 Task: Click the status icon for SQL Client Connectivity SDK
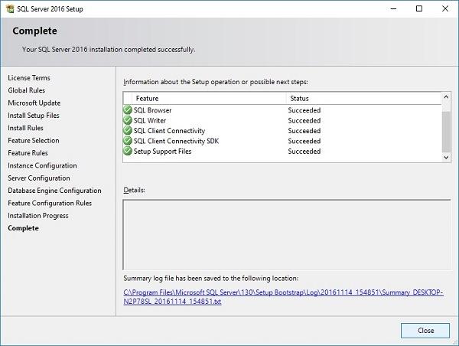tap(128, 141)
